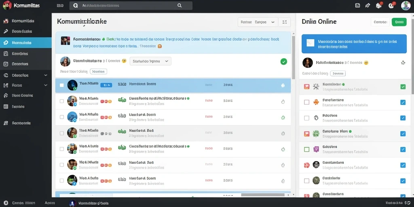Open the panel layout icon in the top-right bar
The width and height of the screenshot is (414, 207).
(358, 5)
